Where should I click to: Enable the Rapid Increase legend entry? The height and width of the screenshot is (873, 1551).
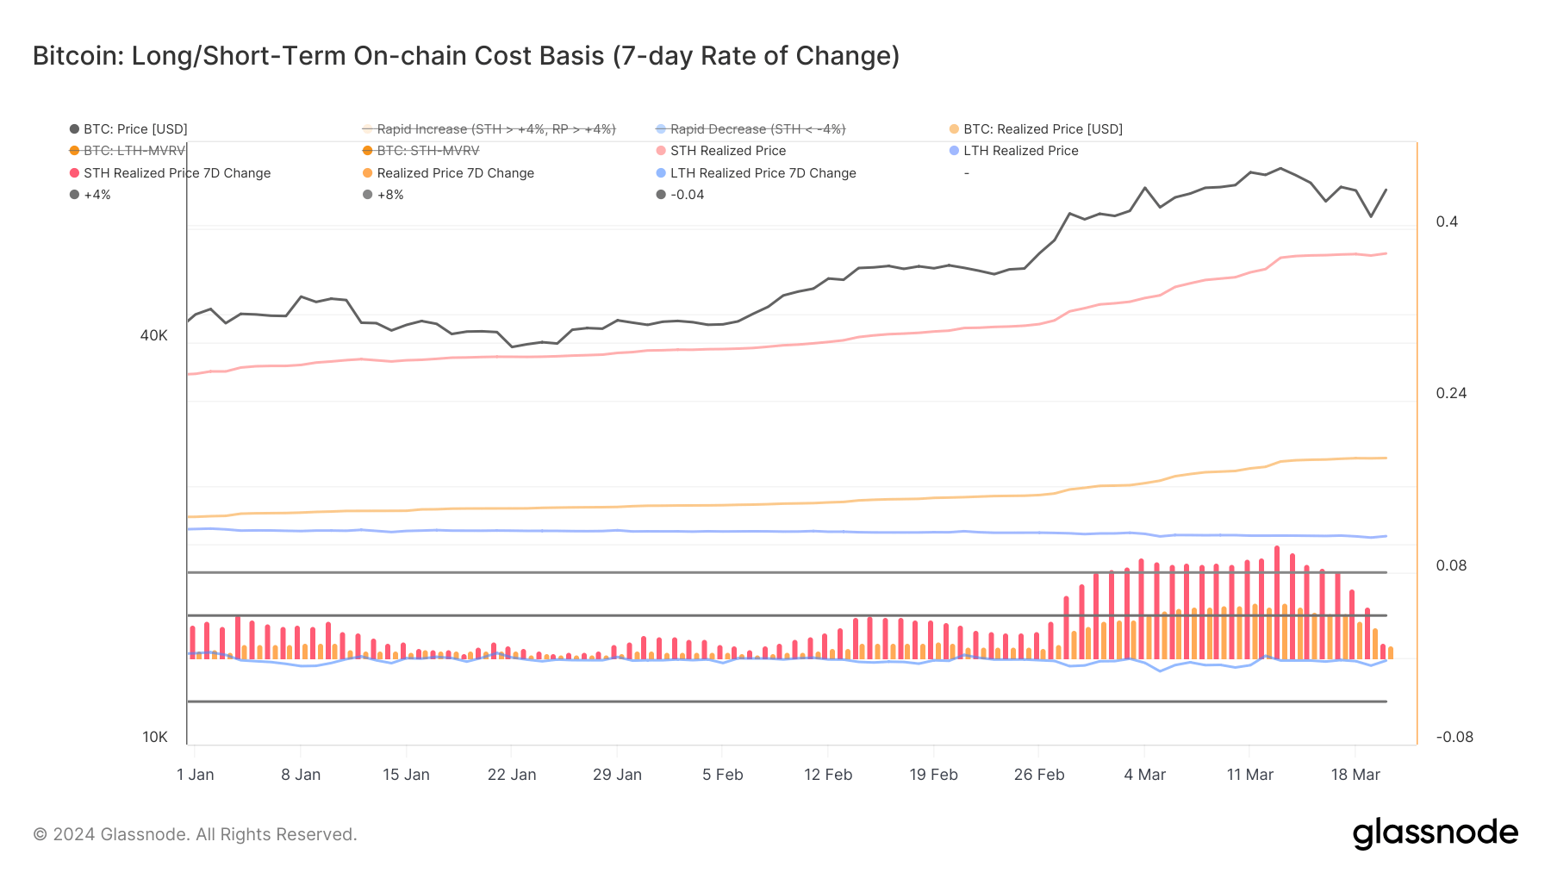point(495,129)
